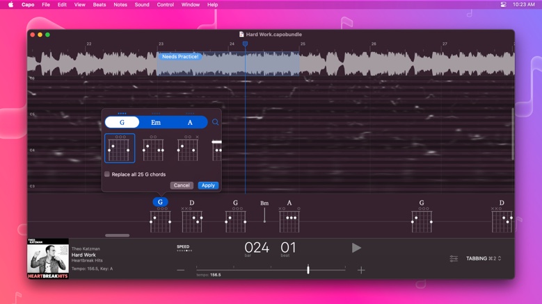Open Control Center in menu bar
This screenshot has height=304, width=542.
503,4
